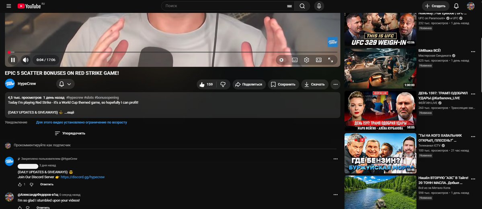The image size is (482, 209).
Task: Open video title ДЕНЬ 1597: ТРАМП ОДОБРИЛ
Action: click(443, 95)
